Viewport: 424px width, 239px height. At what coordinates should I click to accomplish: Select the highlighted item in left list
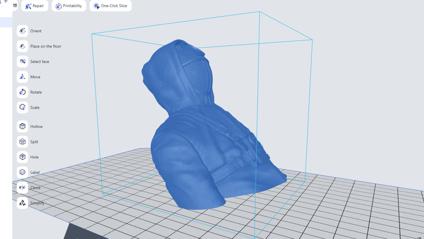coord(6,22)
